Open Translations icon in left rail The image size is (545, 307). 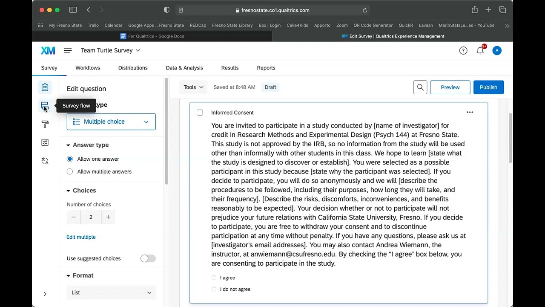[45, 161]
